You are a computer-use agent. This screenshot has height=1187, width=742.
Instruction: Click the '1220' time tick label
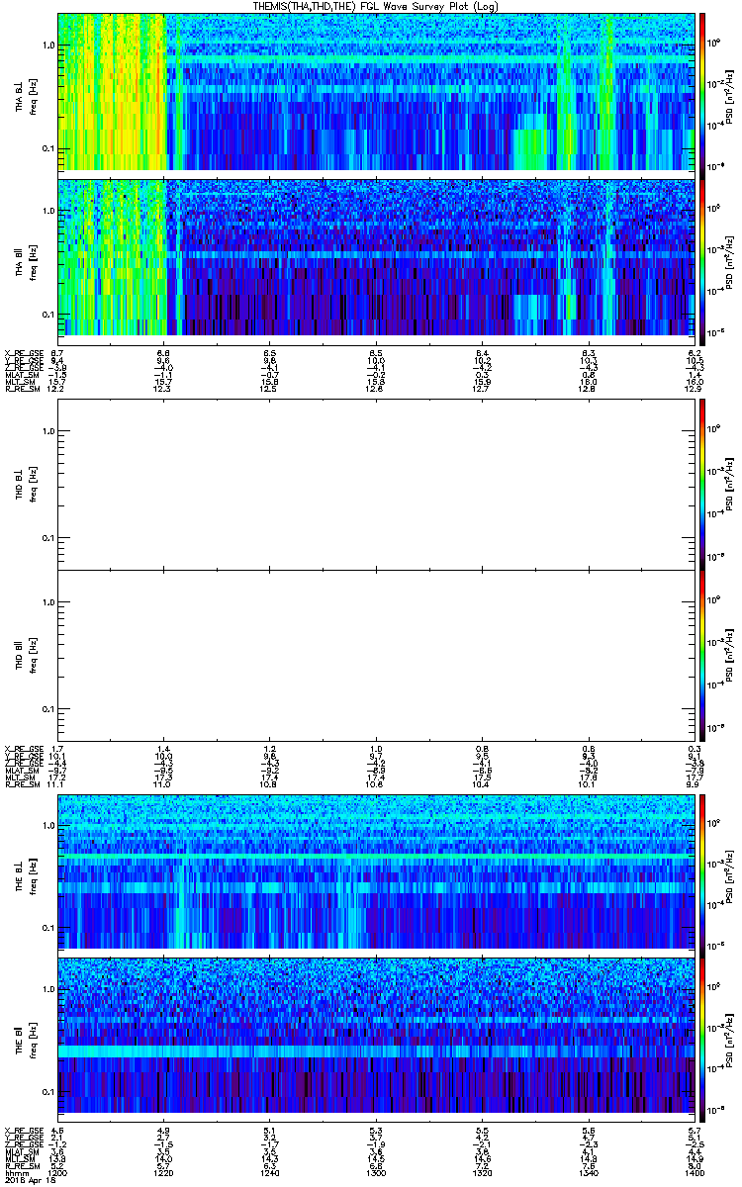point(163,1171)
